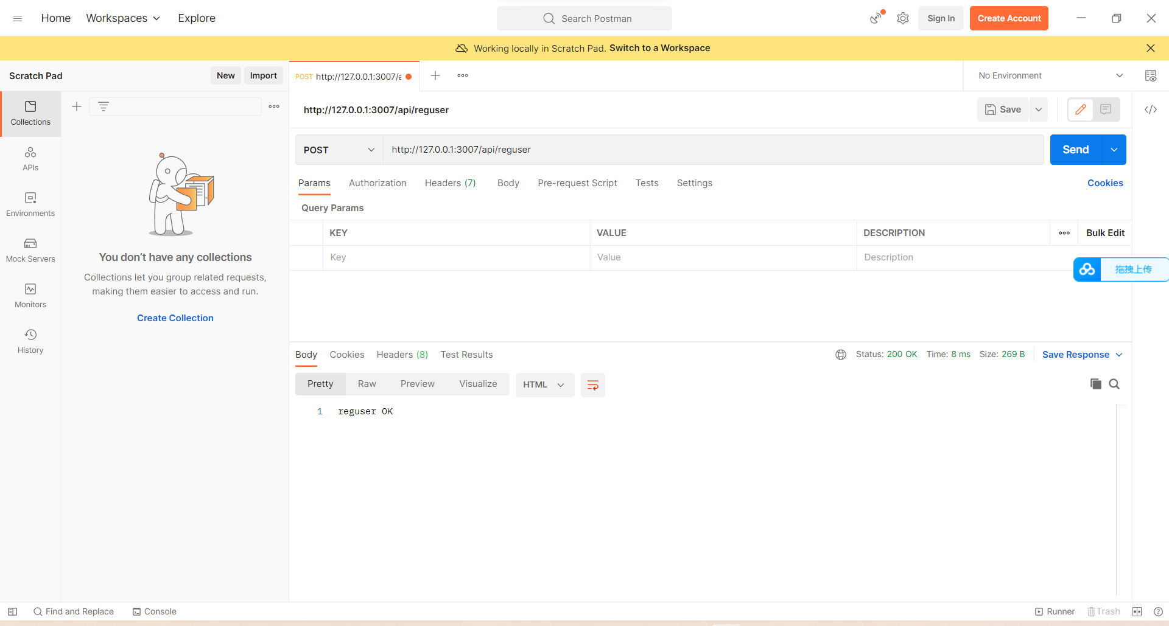Open the Collections sidebar panel
Viewport: 1169px width, 626px height.
[30, 114]
